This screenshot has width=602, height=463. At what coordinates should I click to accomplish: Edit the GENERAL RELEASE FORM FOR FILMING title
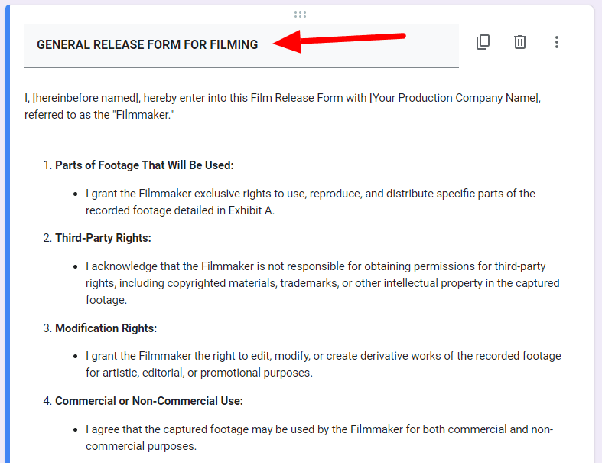coord(147,44)
